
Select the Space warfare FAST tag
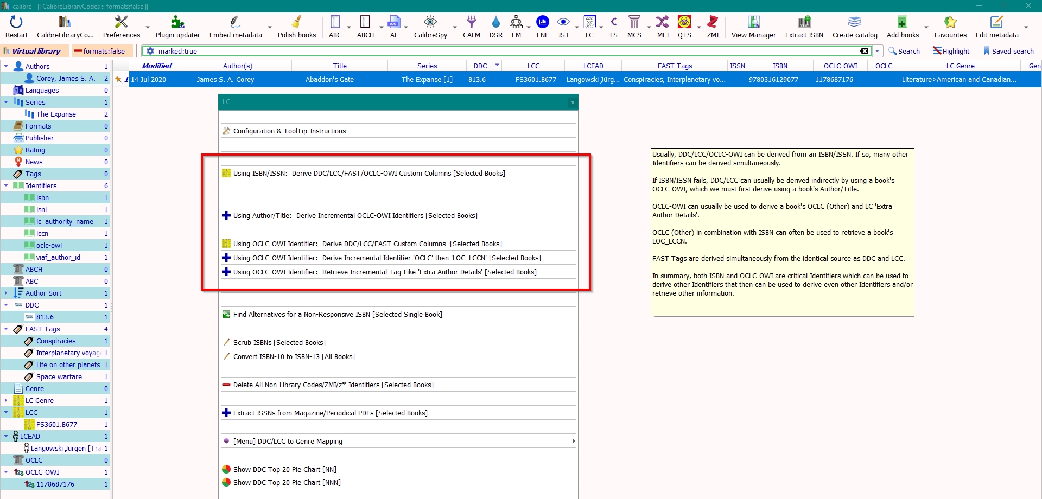click(59, 376)
